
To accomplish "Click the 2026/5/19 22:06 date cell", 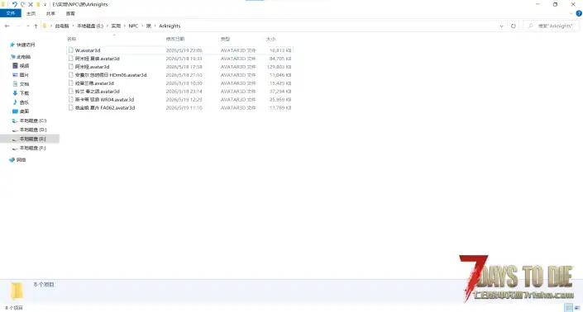I will click(184, 50).
